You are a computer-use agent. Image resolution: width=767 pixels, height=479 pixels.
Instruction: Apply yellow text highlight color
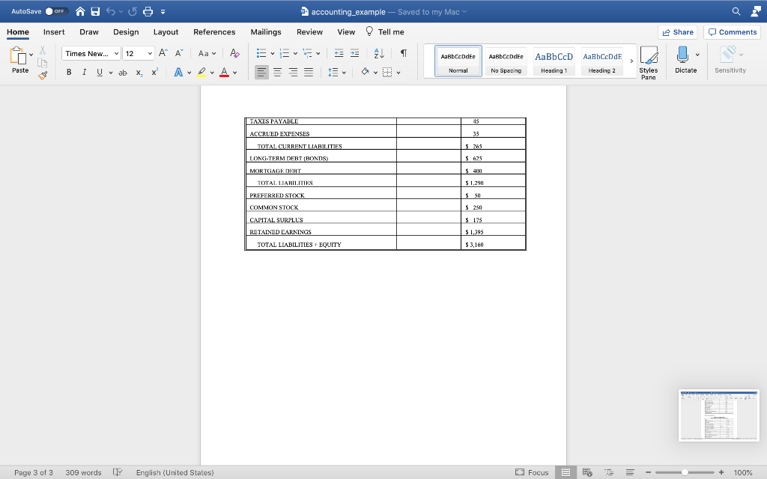201,73
